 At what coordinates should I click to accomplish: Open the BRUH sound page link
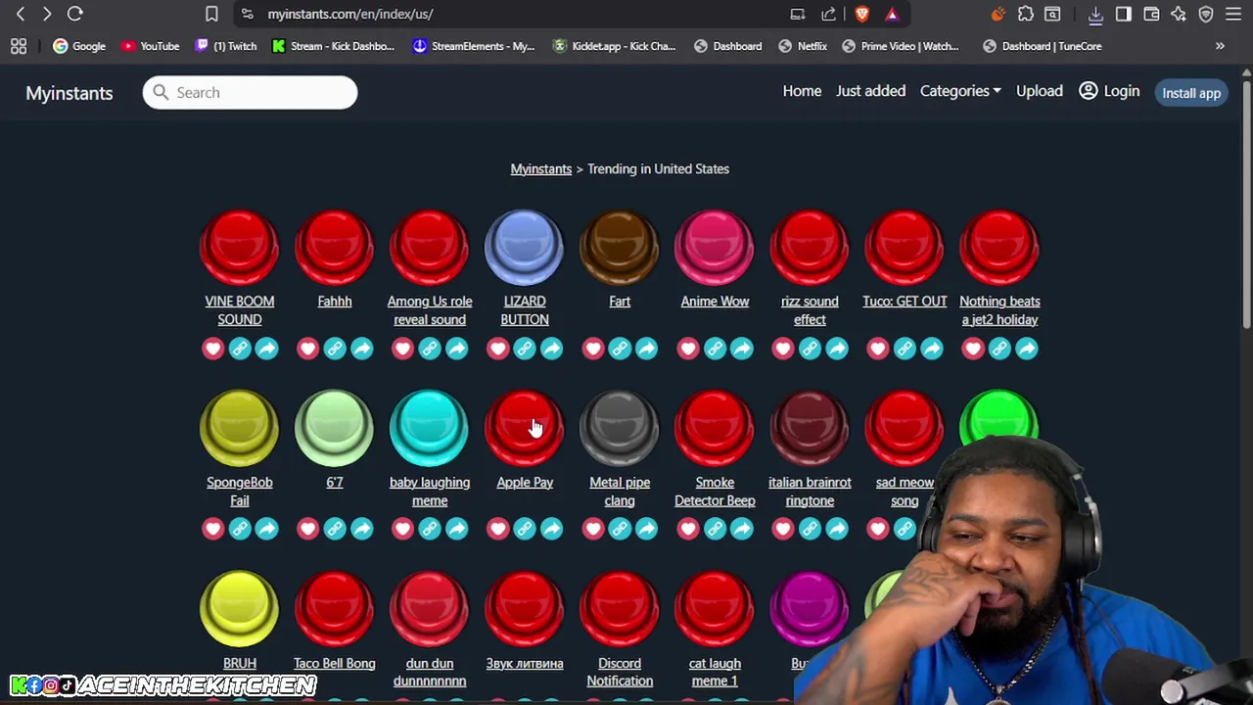[x=240, y=663]
